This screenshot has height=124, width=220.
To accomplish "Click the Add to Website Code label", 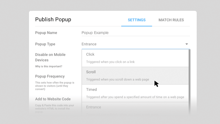I will pos(53,99).
